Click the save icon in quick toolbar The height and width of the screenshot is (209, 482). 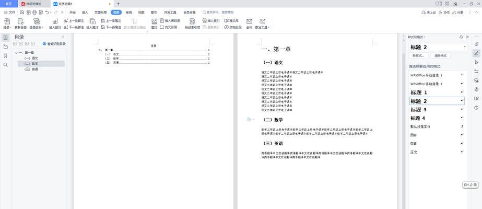pos(22,13)
